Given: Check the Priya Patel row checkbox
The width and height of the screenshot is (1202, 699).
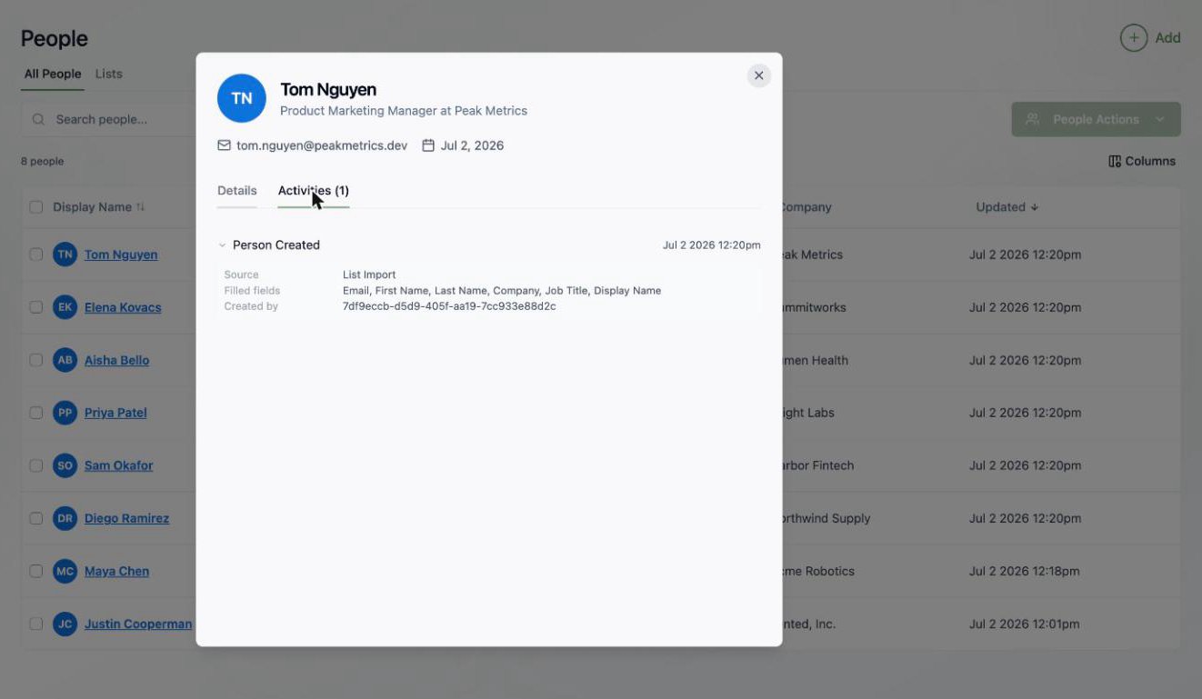Looking at the screenshot, I should 36,413.
